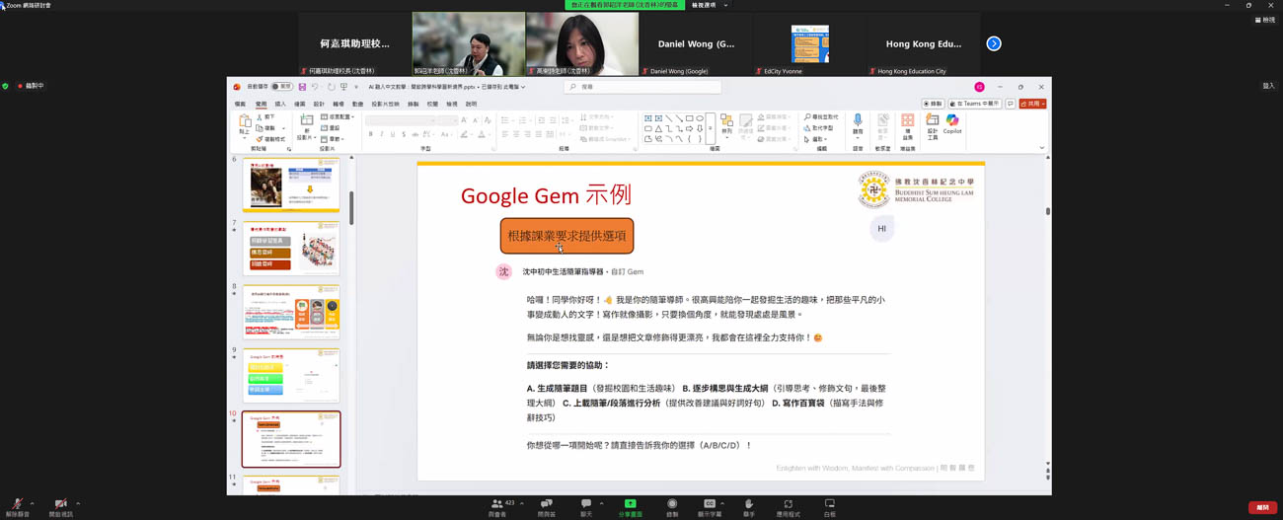This screenshot has width=1283, height=520.
Task: Open the Share (共用) dropdown arrow
Action: [x=1042, y=104]
